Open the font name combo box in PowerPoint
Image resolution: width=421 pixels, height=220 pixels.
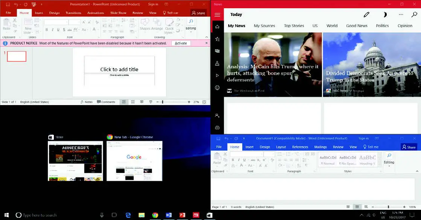coord(56,22)
